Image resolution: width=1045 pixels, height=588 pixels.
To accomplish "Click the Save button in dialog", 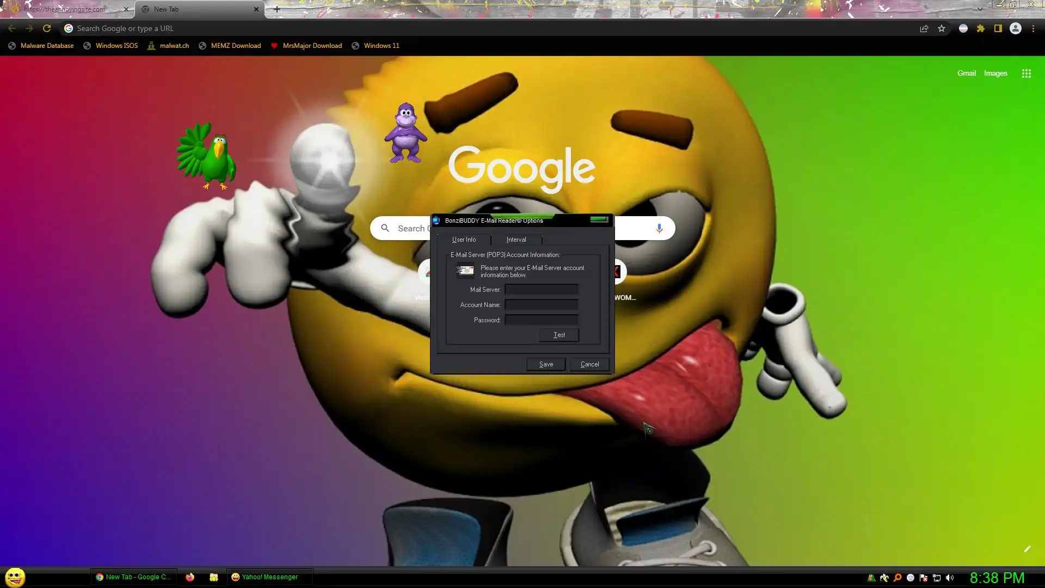I will pos(546,364).
